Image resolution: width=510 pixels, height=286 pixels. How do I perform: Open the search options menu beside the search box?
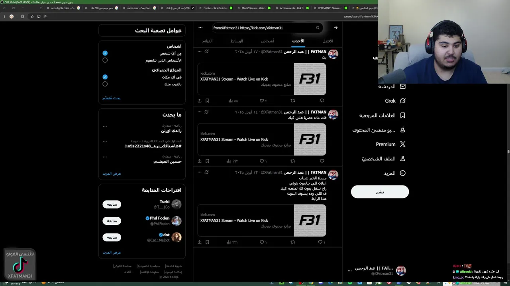[200, 28]
